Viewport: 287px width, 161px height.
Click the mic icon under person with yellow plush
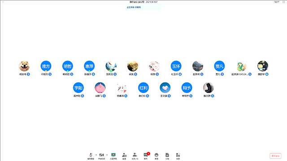coord(267,74)
